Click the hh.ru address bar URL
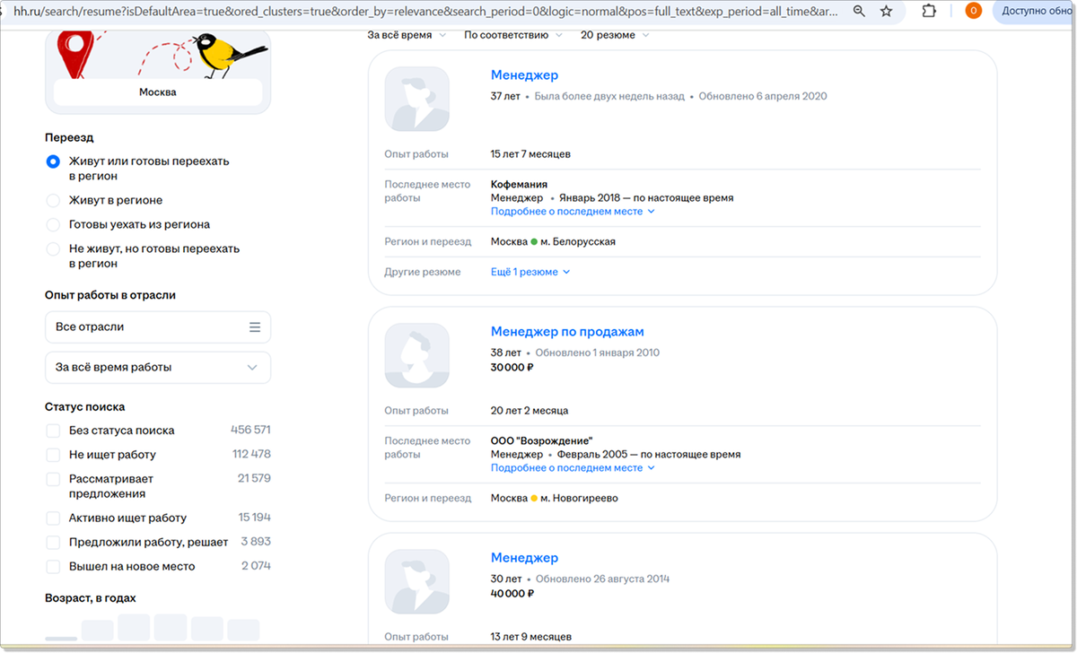The image size is (1077, 653). (427, 11)
